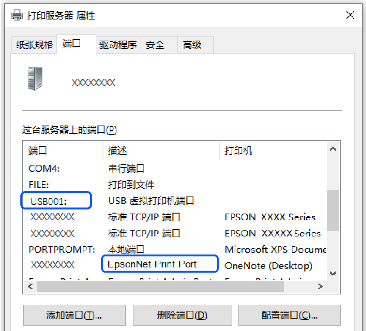Image resolution: width=366 pixels, height=331 pixels.
Task: Click the horizontal scrollbar right arrow
Action: pyautogui.click(x=320, y=287)
